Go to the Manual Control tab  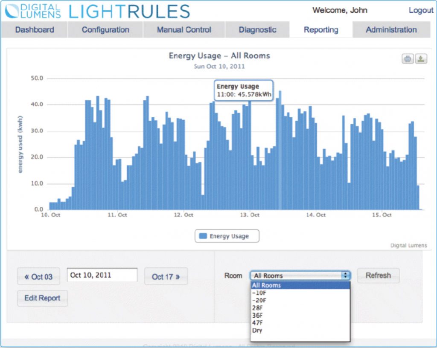pyautogui.click(x=184, y=30)
